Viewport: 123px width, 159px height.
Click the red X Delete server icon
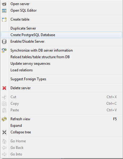4,88
